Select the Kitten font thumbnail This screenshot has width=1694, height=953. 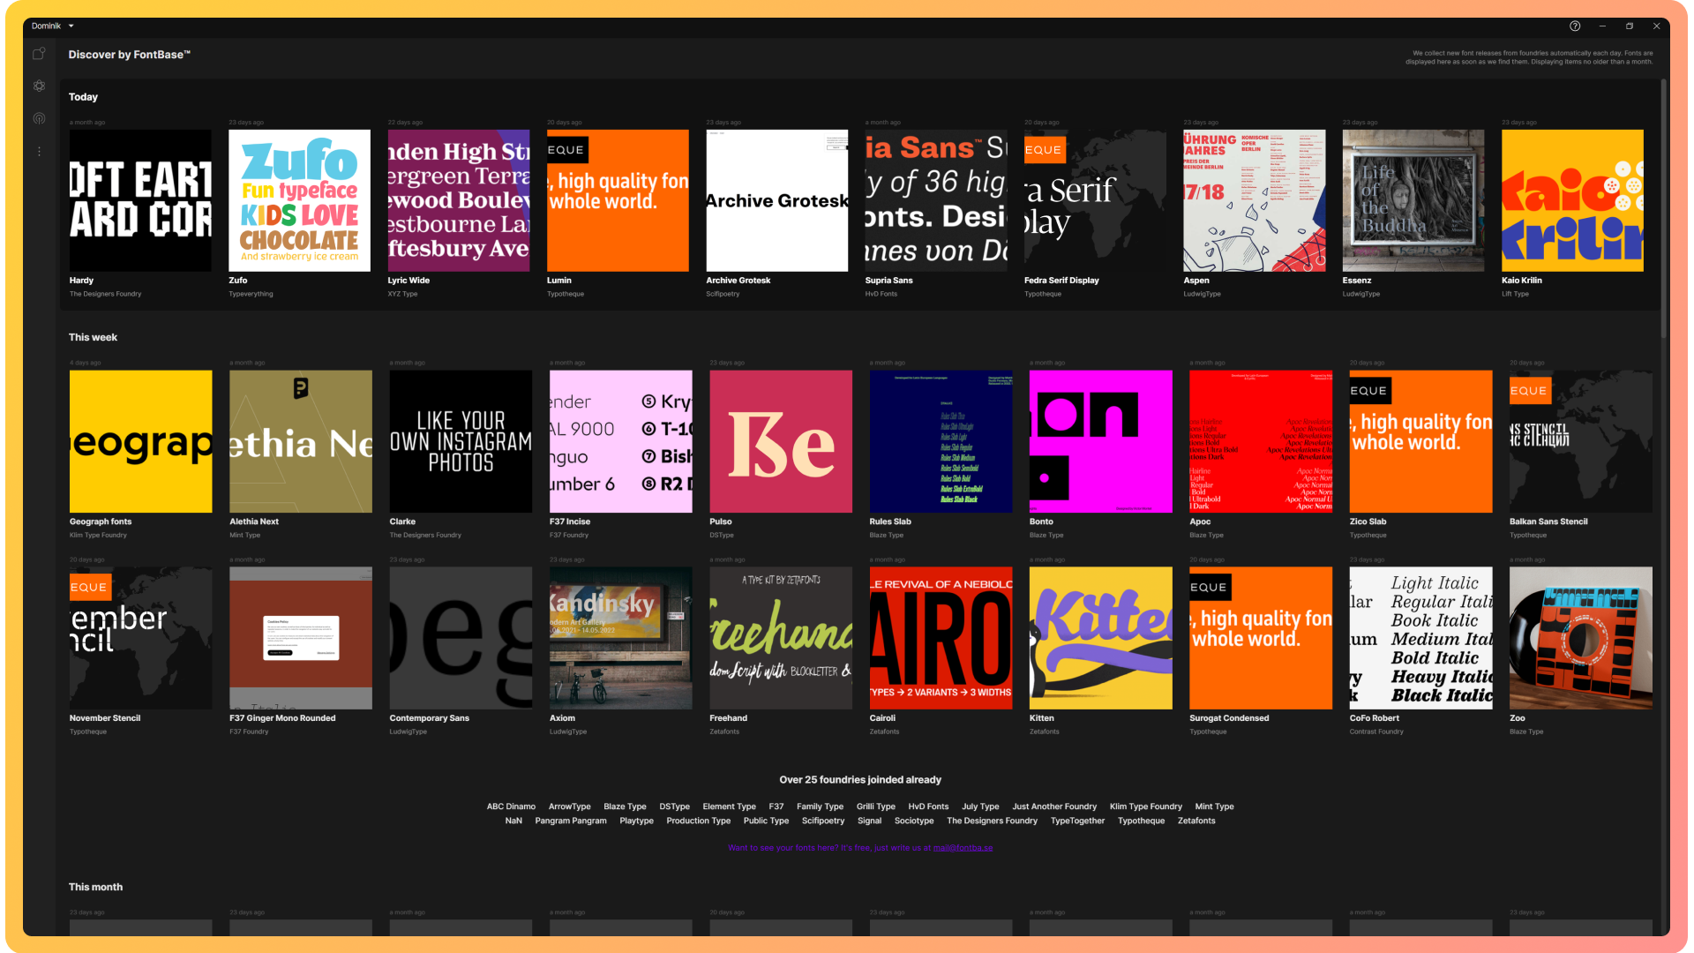(1100, 637)
